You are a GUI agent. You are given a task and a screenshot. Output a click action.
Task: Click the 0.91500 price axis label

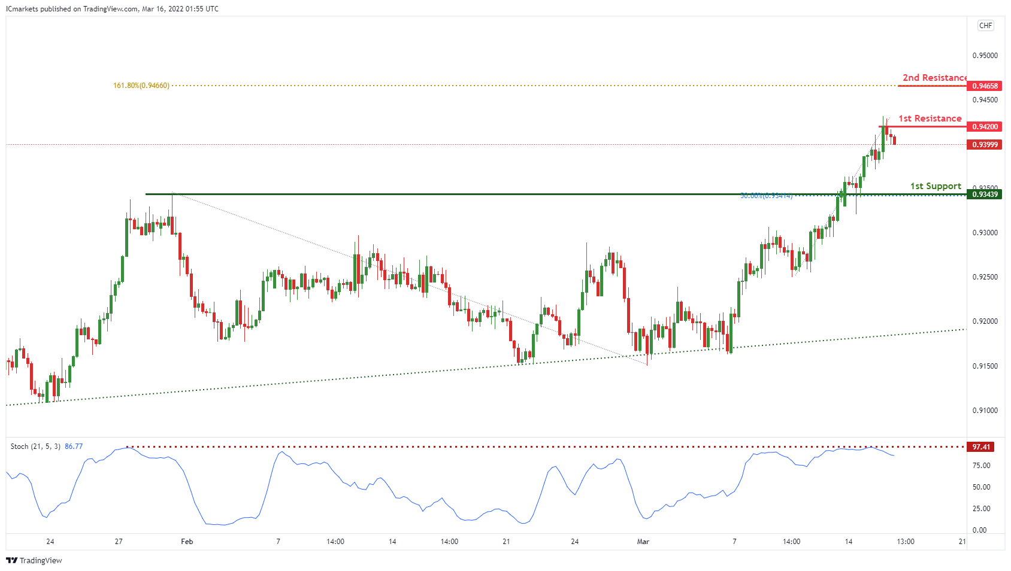point(985,366)
